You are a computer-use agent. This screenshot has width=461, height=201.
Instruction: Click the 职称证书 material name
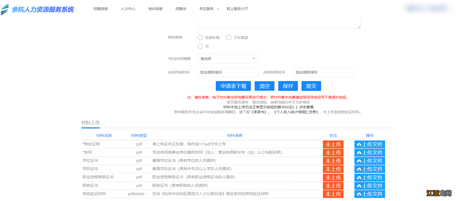click(x=90, y=186)
